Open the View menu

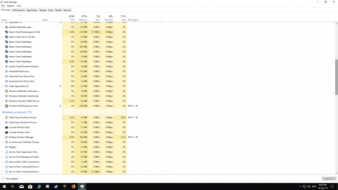pos(19,6)
